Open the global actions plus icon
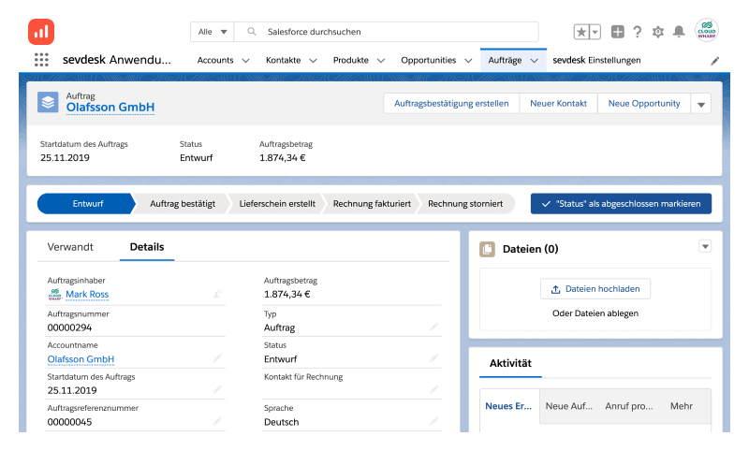Image resolution: width=749 pixels, height=451 pixels. [618, 32]
